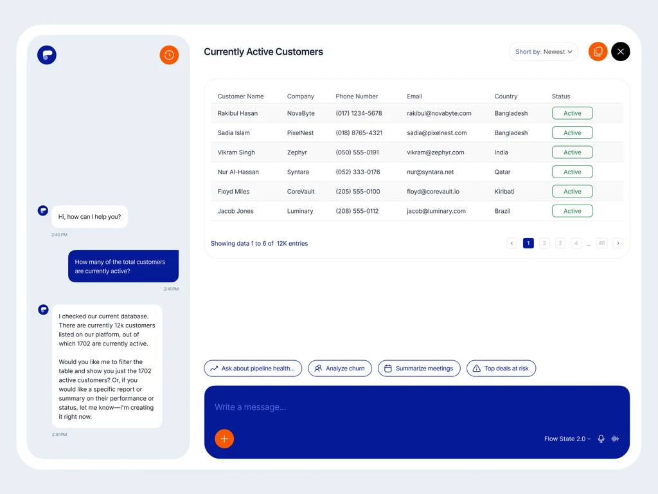Click Active status badge for Jacob Jones
Screen dimensions: 658x494
tap(573, 211)
